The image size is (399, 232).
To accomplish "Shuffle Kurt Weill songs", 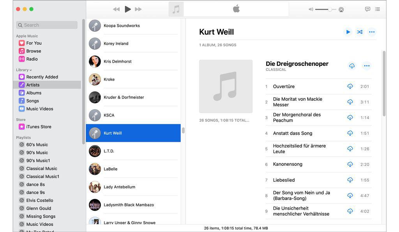I will 360,32.
